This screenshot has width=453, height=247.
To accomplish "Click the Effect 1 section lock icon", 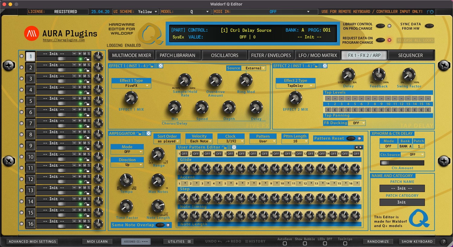I will tap(150, 66).
